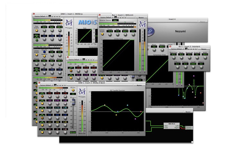This screenshot has width=241, height=160.
Task: Click the Bypass button in MIOEq window
Action: (139, 85)
